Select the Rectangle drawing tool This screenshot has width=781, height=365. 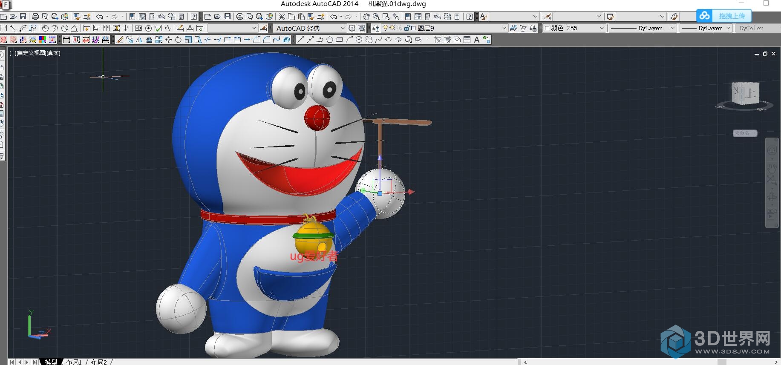pos(340,40)
